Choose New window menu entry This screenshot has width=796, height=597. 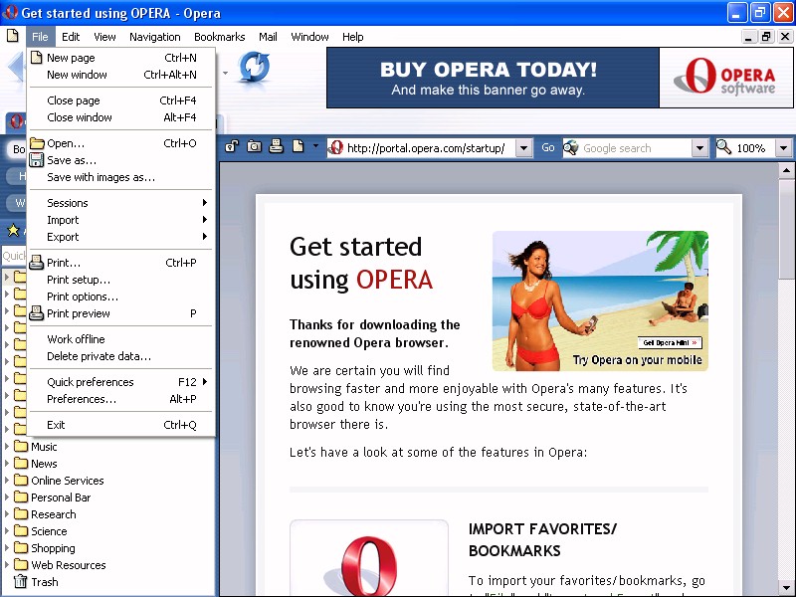120,75
